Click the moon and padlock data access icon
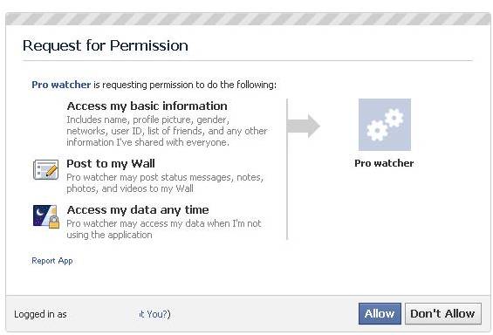 coord(46,215)
